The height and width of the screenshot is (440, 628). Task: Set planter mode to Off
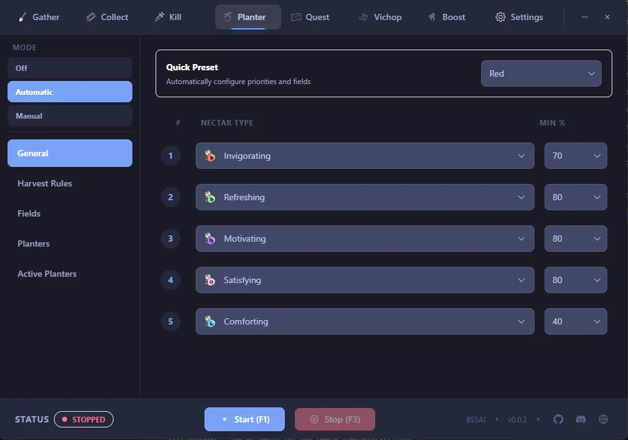click(70, 68)
